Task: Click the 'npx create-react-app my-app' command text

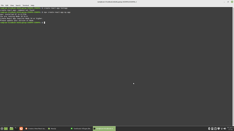Action: pyautogui.click(x=57, y=12)
